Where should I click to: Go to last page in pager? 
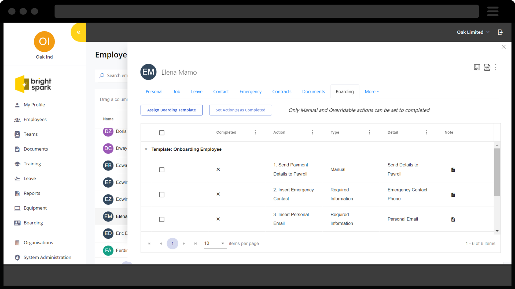tap(196, 244)
